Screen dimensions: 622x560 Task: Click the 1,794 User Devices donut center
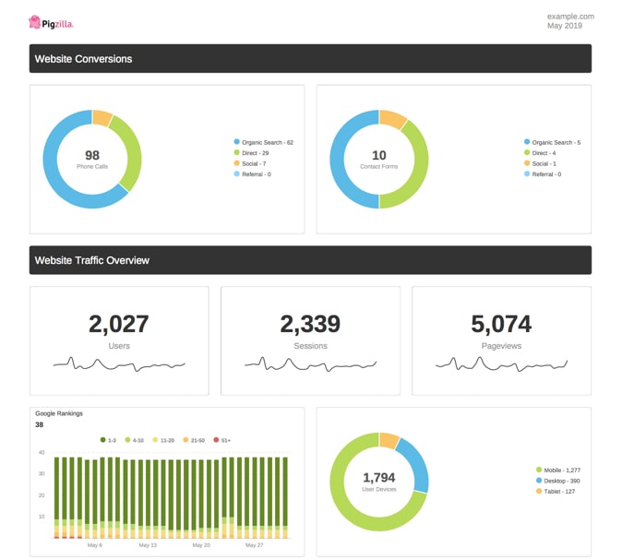click(x=379, y=482)
